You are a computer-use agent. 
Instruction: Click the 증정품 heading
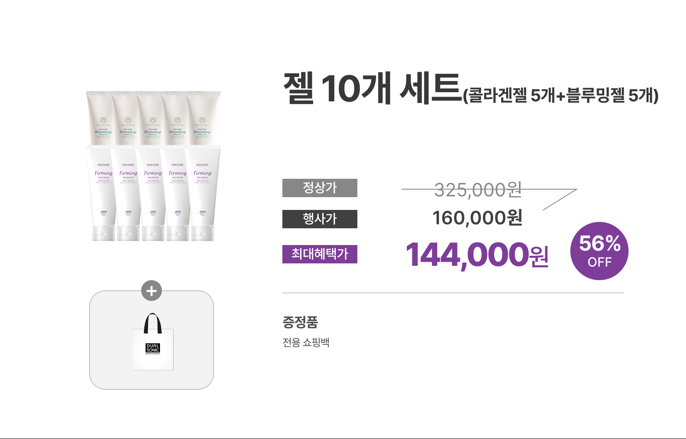300,322
